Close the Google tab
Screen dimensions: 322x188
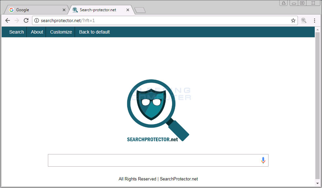click(x=64, y=10)
